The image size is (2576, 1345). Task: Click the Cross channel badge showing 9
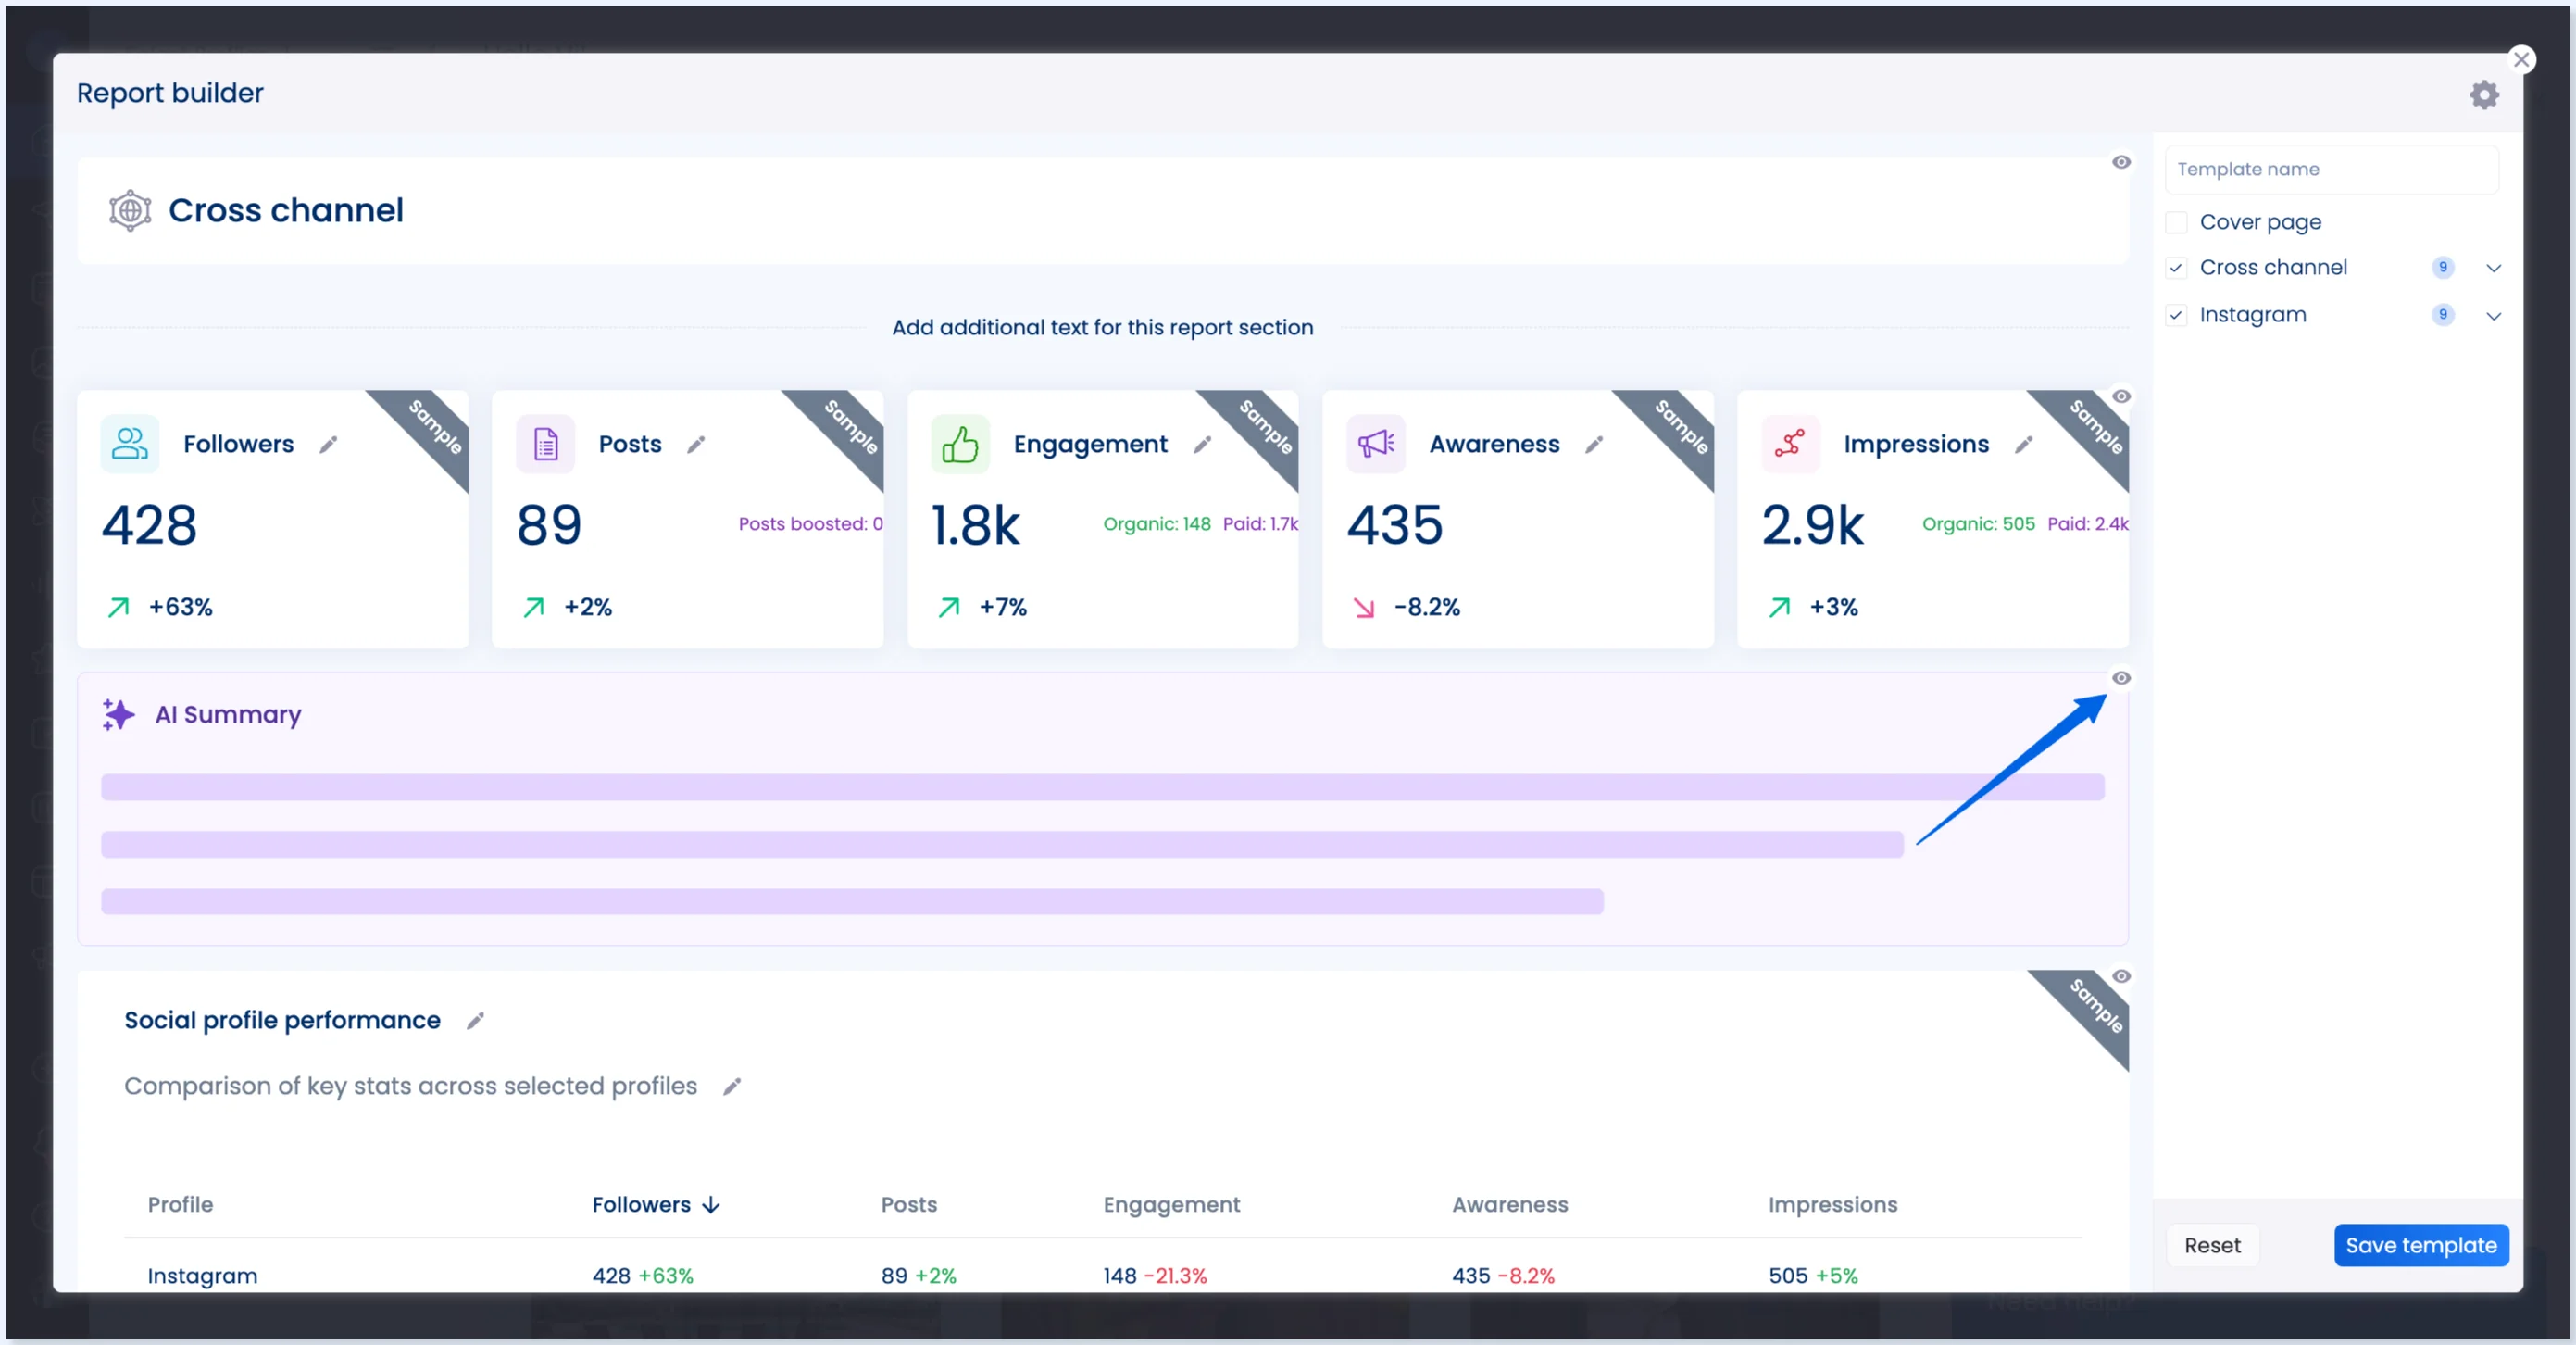tap(2442, 267)
